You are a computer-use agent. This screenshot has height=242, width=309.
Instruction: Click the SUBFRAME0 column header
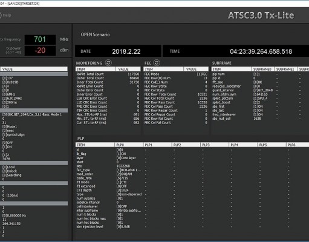tap(263, 69)
